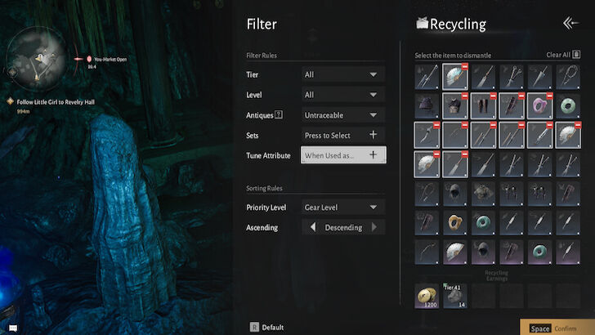
Task: Select the tan chest armor item
Action: click(483, 194)
